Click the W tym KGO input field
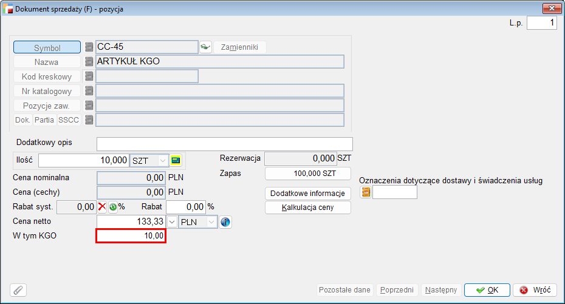Screen dimensions: 565x304 coord(131,236)
